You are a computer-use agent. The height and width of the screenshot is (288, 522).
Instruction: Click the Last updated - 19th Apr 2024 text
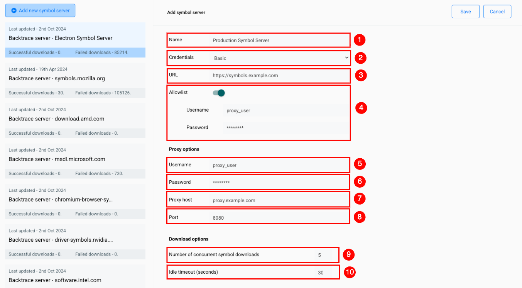[x=38, y=69]
